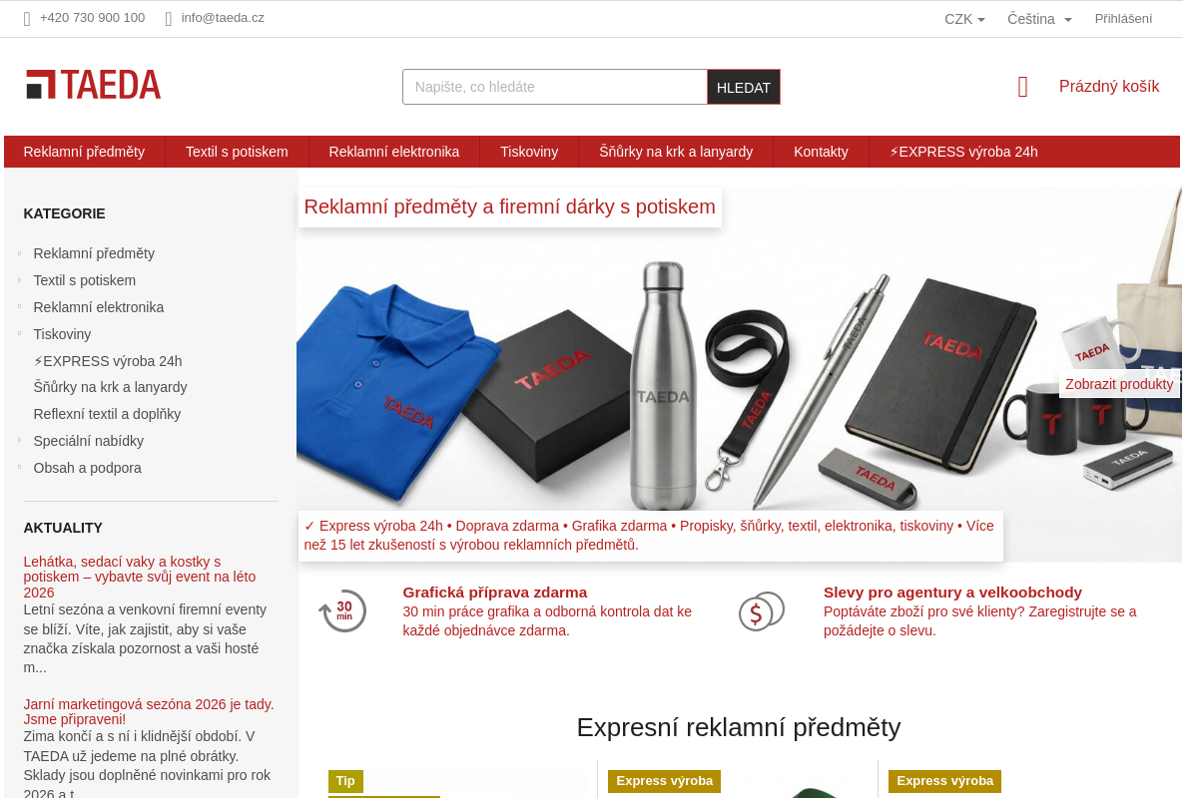Viewport: 1198px width, 798px height.
Task: Open Textil s potiskem menu tab
Action: (237, 152)
